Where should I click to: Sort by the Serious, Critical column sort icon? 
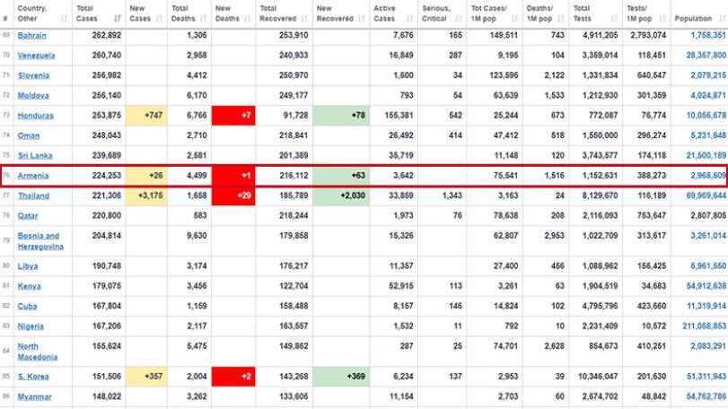pyautogui.click(x=458, y=19)
